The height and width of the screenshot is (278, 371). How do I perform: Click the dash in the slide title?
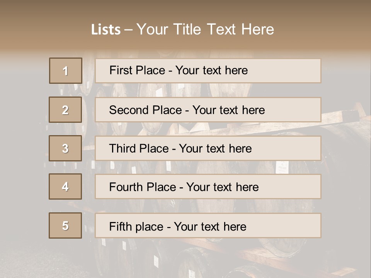coord(128,30)
